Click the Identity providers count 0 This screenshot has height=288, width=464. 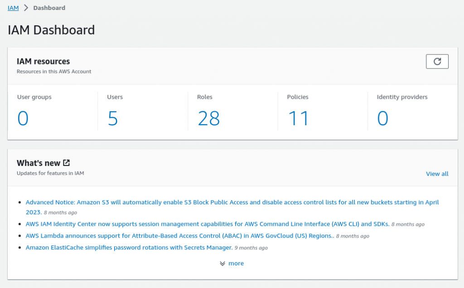[x=382, y=118]
